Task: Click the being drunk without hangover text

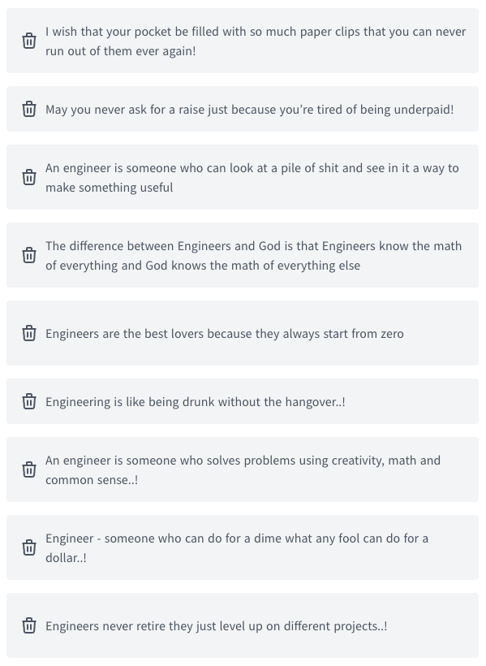Action: pos(196,402)
